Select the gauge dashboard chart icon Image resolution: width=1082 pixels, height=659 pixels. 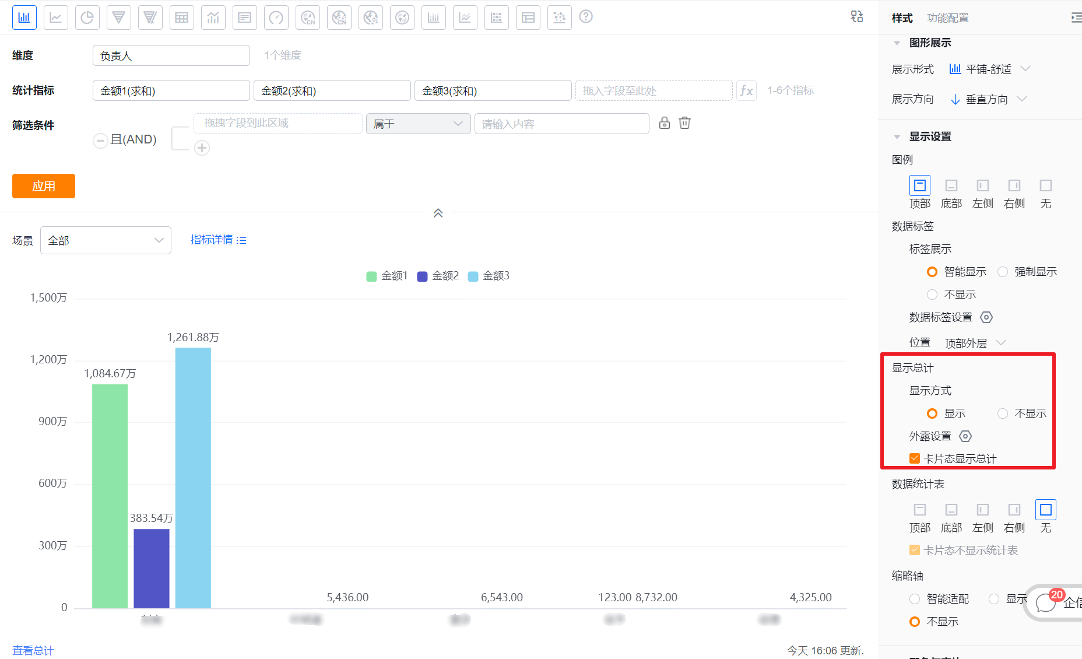[x=276, y=17]
